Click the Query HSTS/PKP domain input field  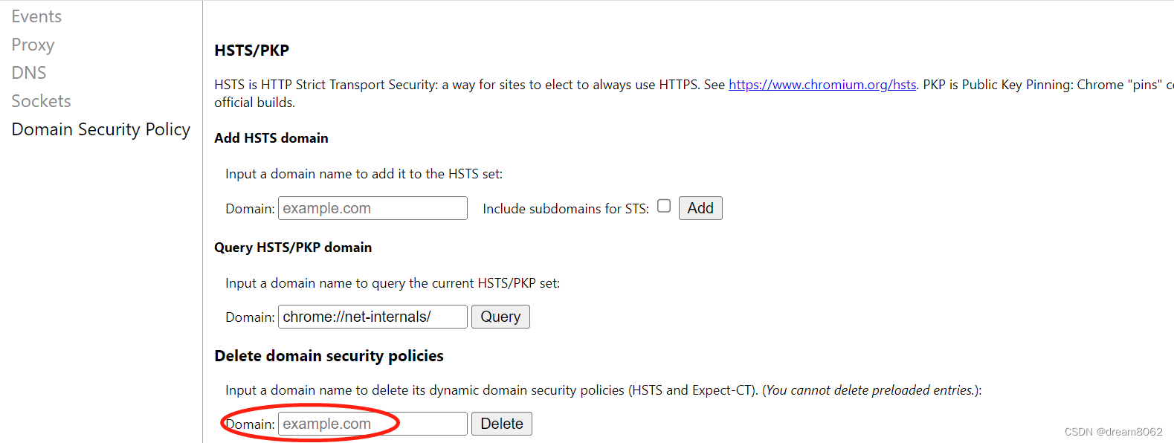click(x=372, y=316)
